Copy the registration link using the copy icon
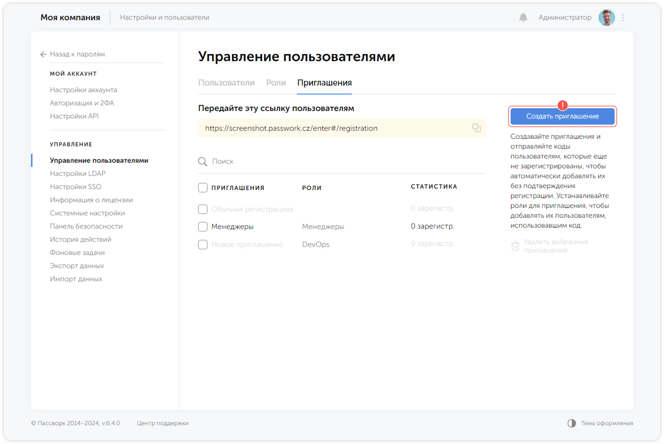Screen dimensions: 664x444 coord(476,128)
